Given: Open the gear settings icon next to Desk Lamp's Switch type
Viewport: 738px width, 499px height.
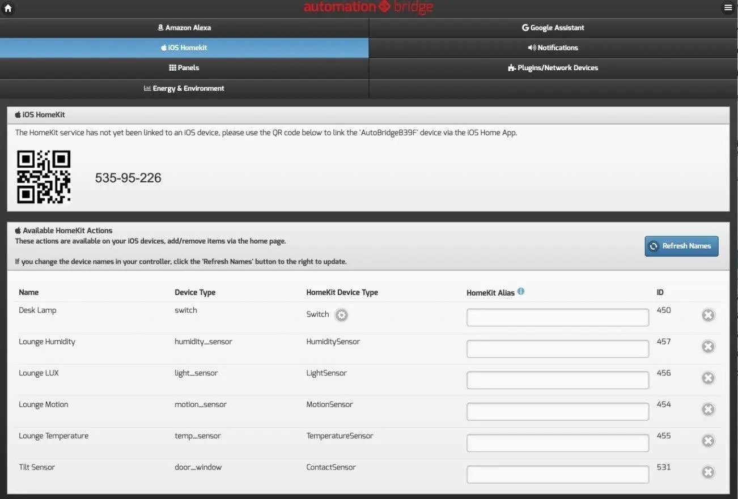Looking at the screenshot, I should (x=341, y=315).
